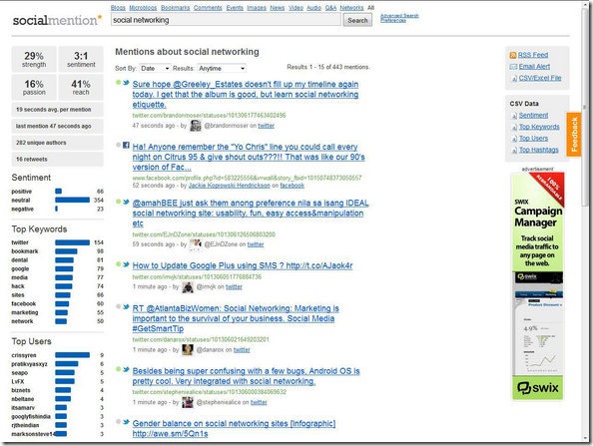Open the Jackie Koprowski Hendrickson profile link
The width and height of the screenshot is (593, 446).
pyautogui.click(x=230, y=186)
